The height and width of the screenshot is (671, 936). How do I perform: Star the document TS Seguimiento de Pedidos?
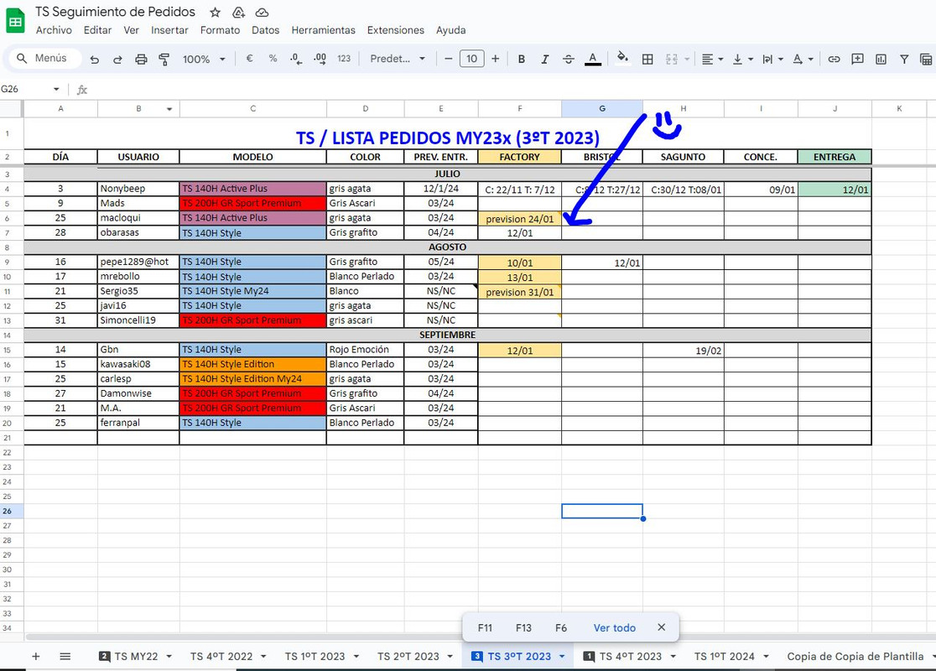click(x=216, y=13)
